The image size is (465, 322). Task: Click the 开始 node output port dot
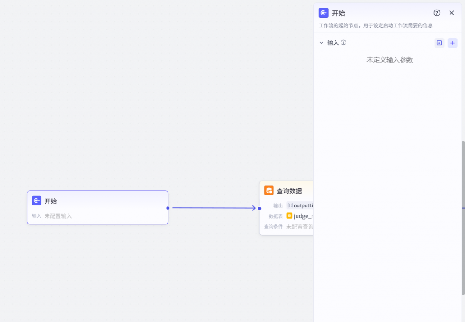168,208
